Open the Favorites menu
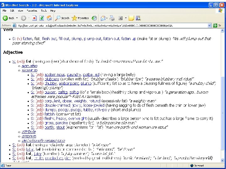This screenshot has width=226, height=169. coord(32,11)
